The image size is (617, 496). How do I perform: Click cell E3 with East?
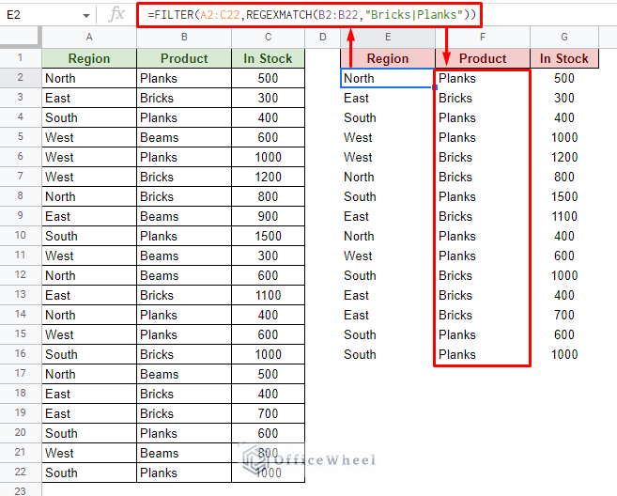click(x=388, y=98)
